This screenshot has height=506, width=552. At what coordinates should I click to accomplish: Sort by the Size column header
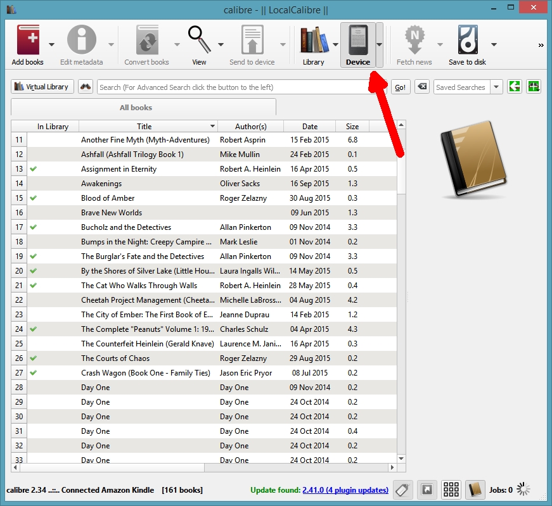(x=352, y=126)
